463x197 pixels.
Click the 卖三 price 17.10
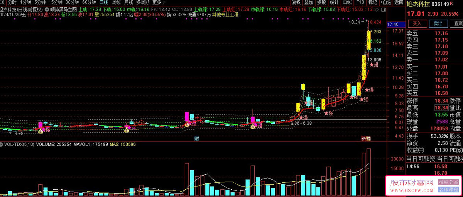click(441, 47)
